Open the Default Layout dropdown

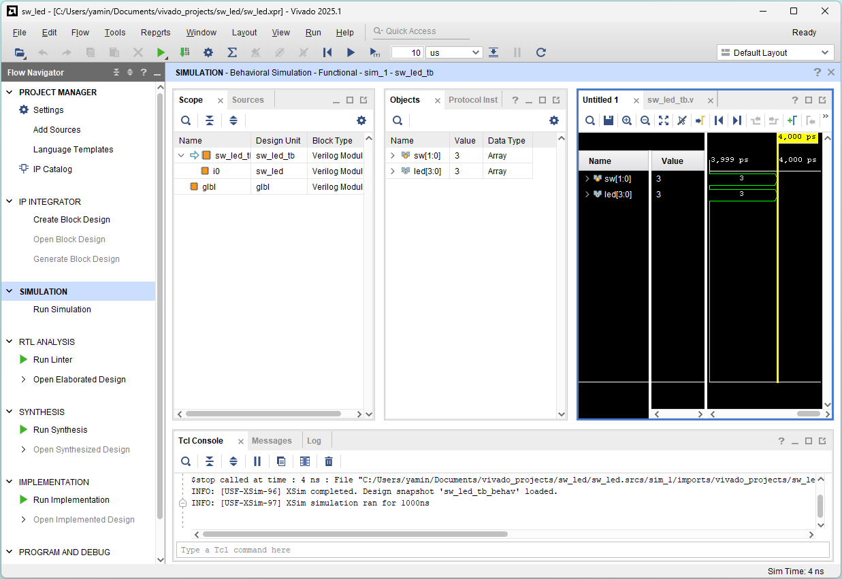click(775, 52)
